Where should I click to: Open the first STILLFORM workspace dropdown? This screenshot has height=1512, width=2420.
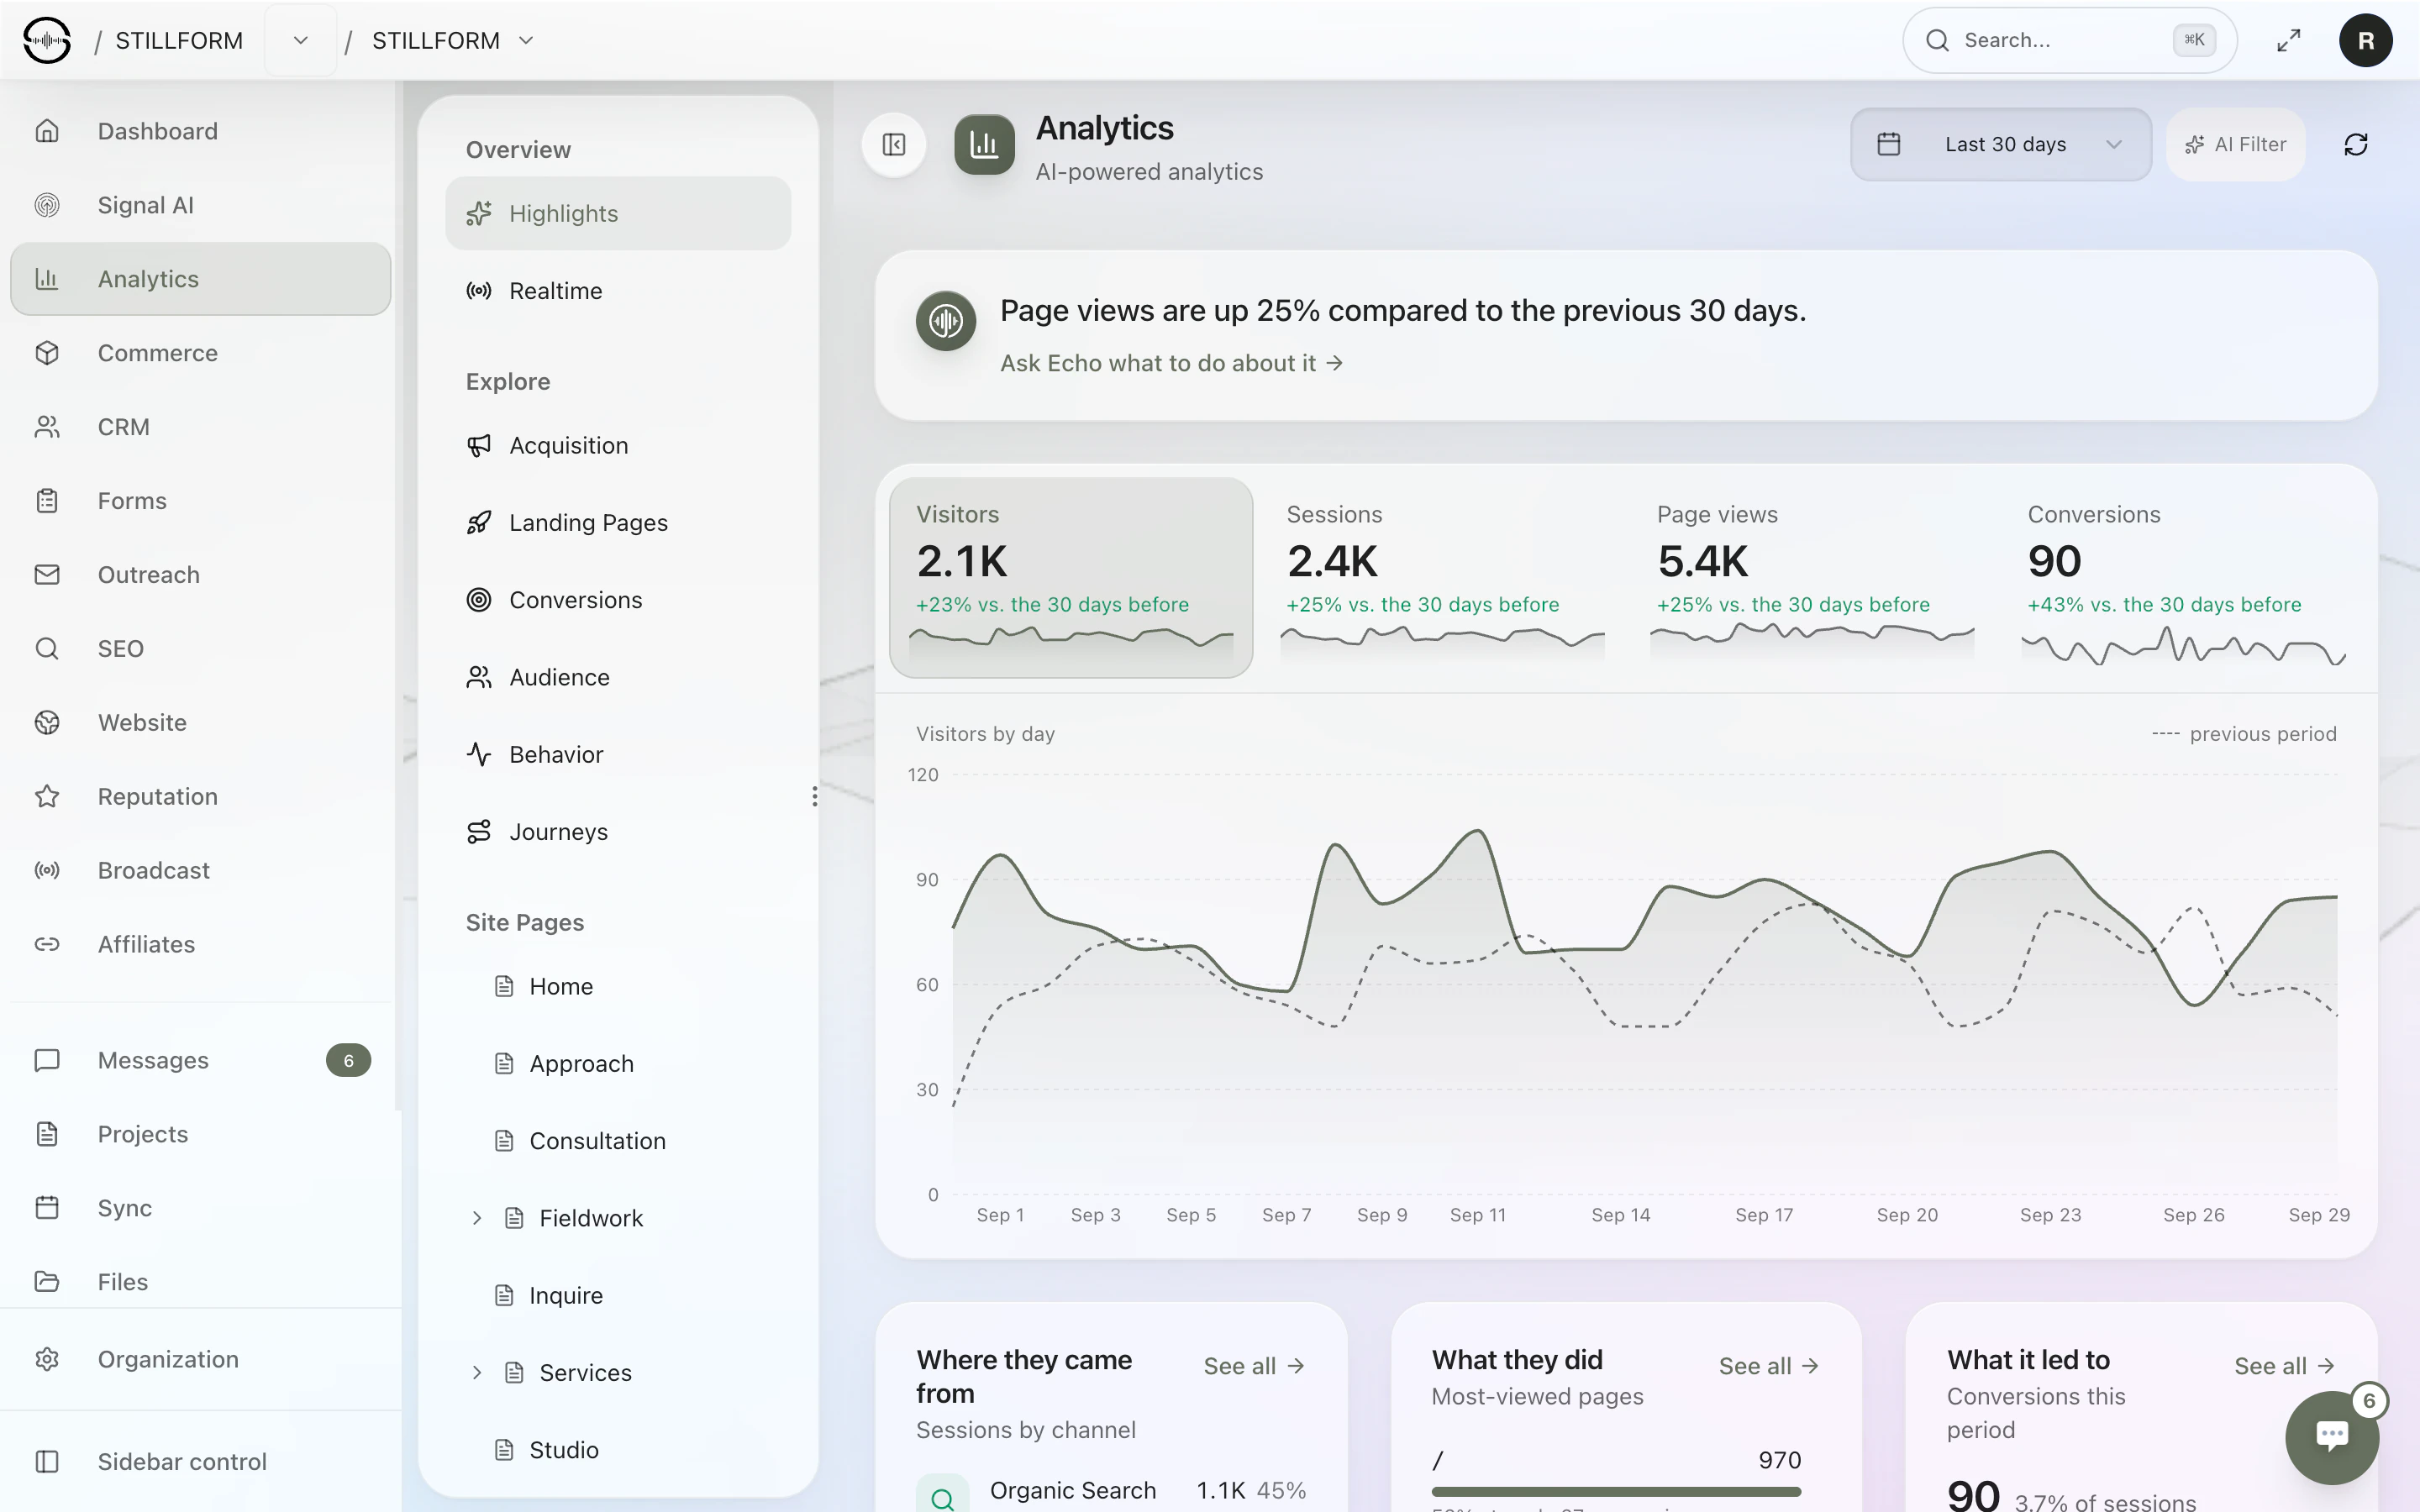300,41
